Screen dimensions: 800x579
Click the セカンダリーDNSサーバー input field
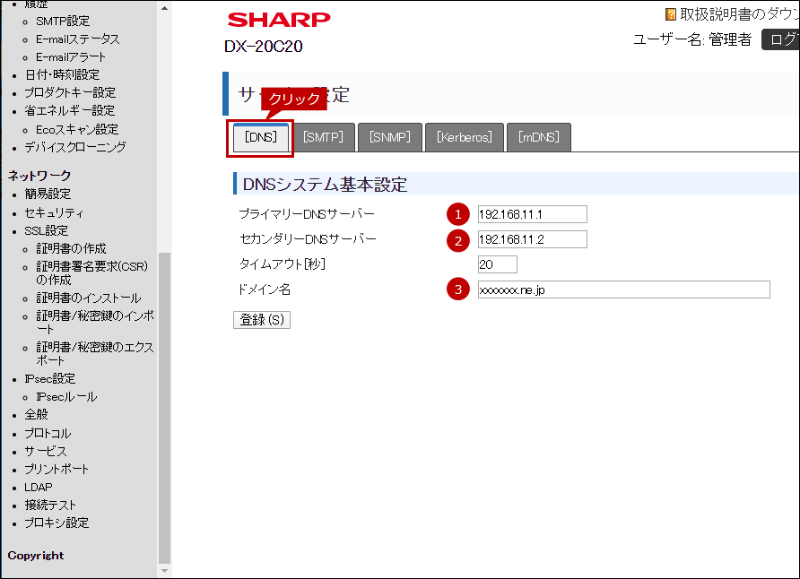(532, 239)
